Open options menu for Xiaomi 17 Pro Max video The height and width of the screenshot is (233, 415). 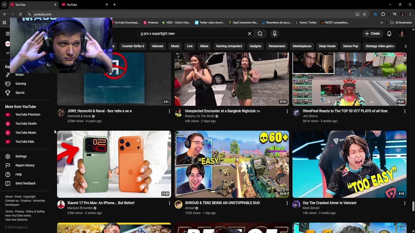169,203
